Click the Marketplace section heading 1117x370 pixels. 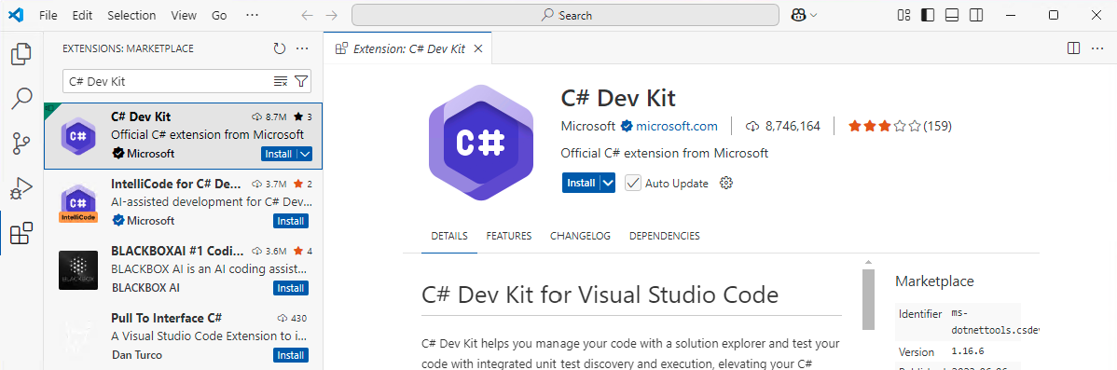coord(934,281)
